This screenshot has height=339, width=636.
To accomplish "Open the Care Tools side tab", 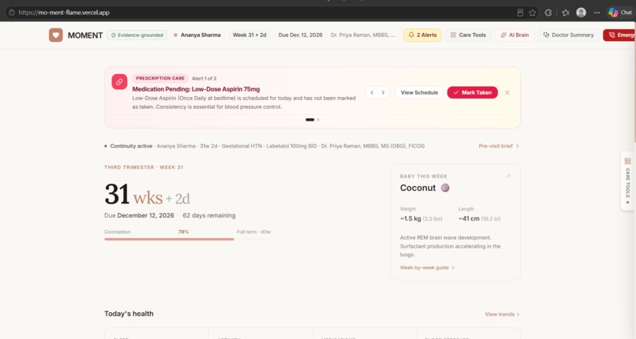I will click(x=627, y=181).
